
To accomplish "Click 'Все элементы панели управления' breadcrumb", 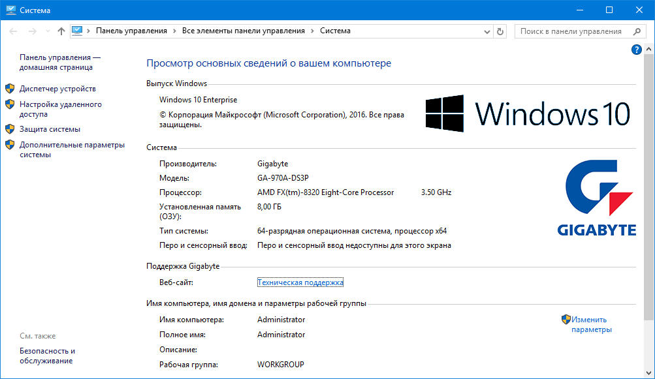I will point(244,31).
